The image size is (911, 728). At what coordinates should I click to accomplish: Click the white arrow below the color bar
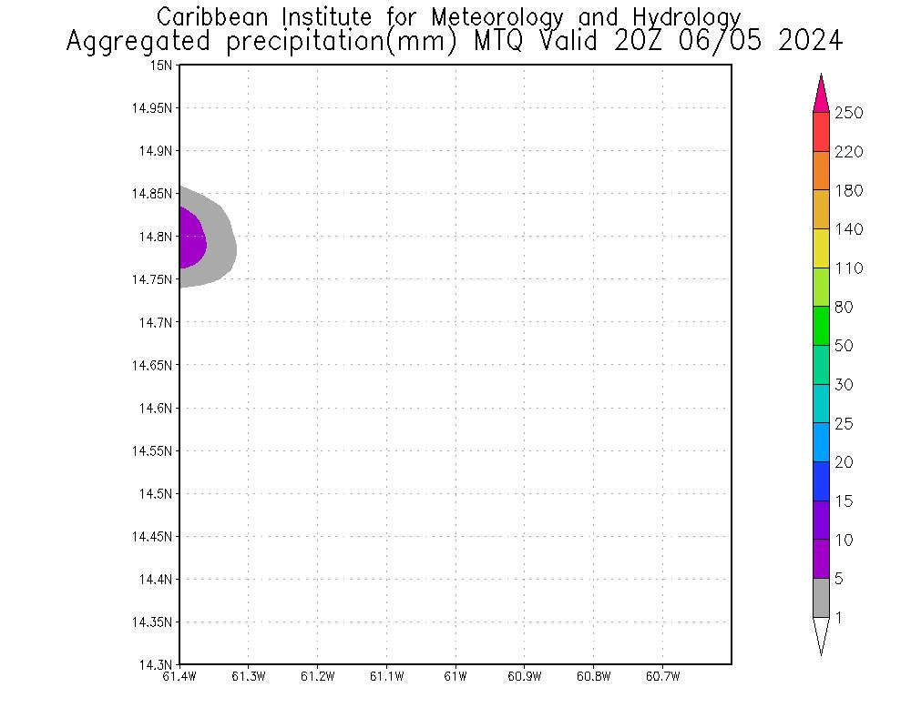click(x=821, y=633)
